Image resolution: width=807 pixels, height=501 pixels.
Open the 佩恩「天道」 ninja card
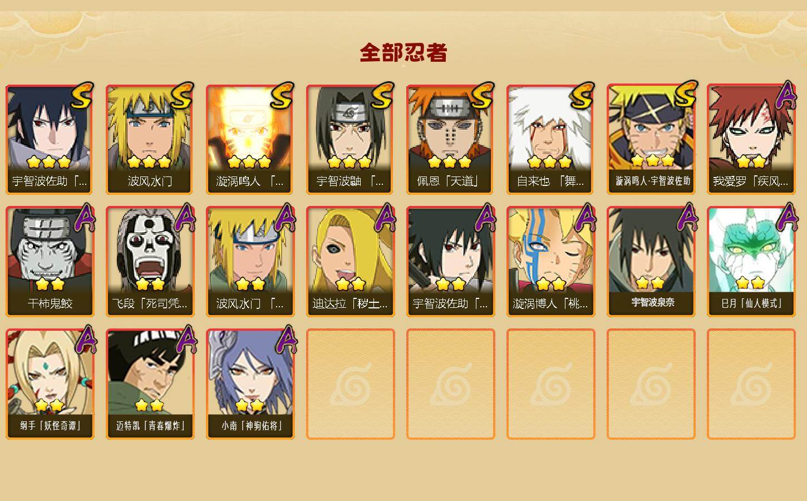pos(451,139)
